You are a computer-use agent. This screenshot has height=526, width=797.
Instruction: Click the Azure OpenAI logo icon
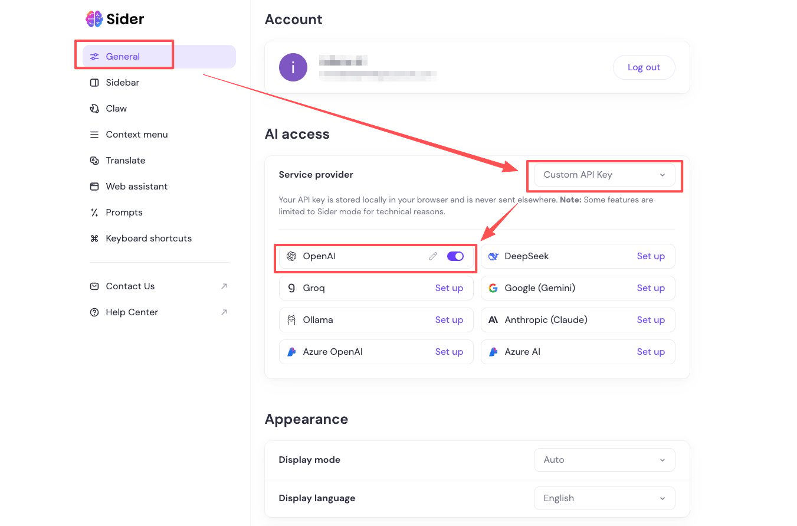[291, 352]
